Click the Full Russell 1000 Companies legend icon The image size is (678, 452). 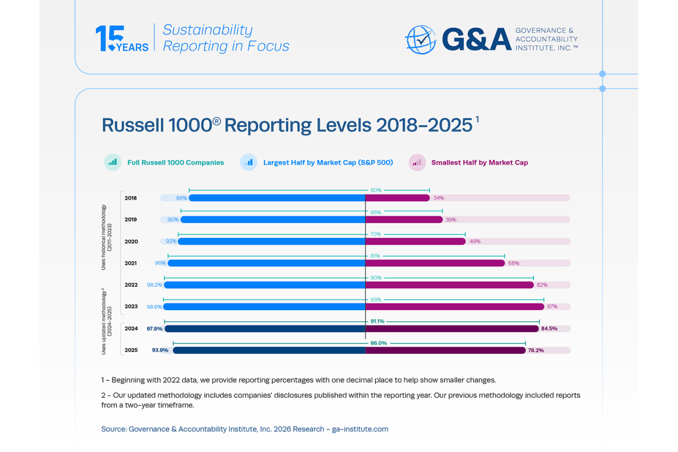pyautogui.click(x=113, y=162)
